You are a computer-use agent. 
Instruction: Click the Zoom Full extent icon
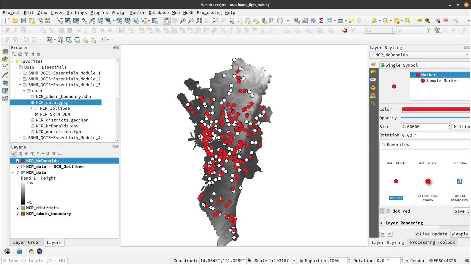pos(199,21)
